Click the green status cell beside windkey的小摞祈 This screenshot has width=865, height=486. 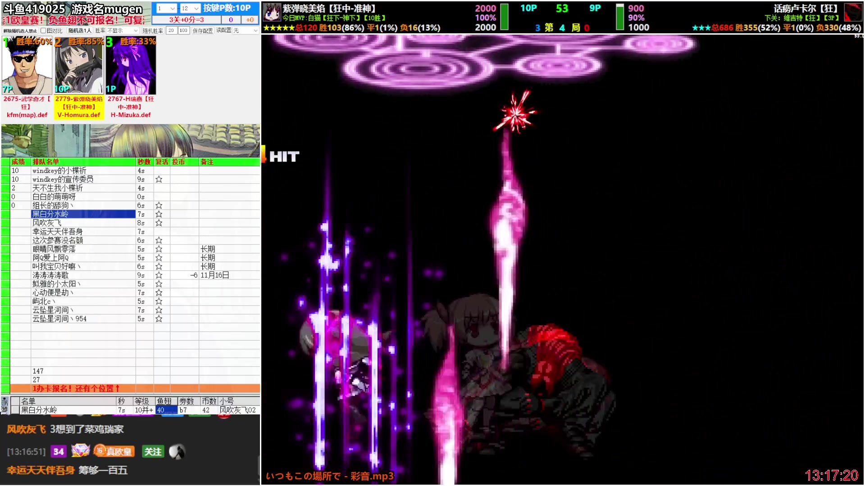5,171
